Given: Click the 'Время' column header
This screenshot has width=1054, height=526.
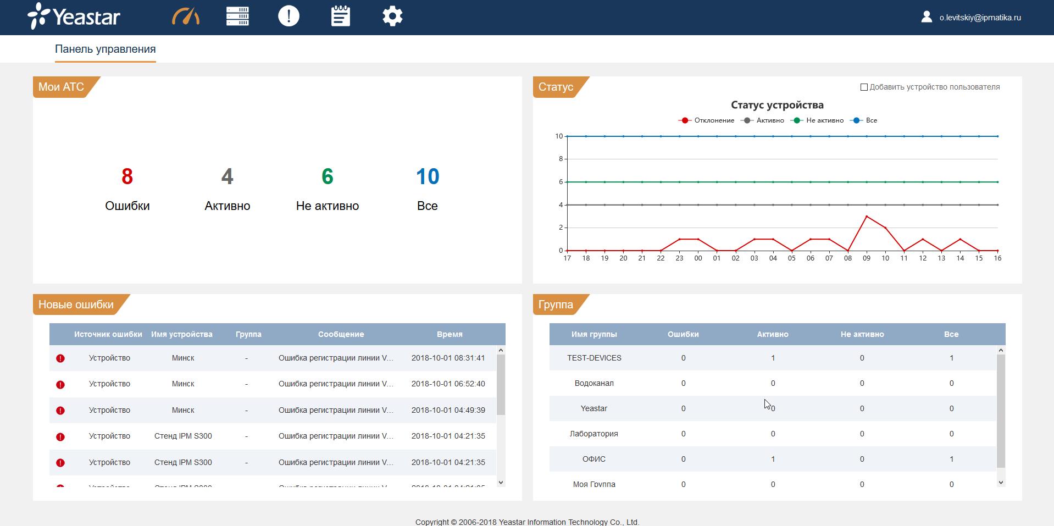Looking at the screenshot, I should [x=449, y=334].
